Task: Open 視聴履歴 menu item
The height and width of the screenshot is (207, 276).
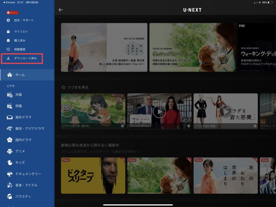Action: (20, 49)
